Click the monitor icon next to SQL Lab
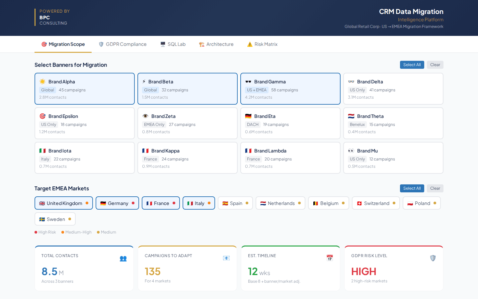Image resolution: width=478 pixels, height=299 pixels. coord(163,44)
